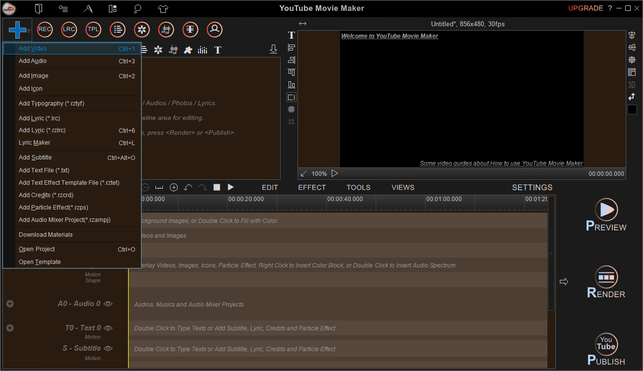Click the circled flower effect icon

[x=142, y=29]
